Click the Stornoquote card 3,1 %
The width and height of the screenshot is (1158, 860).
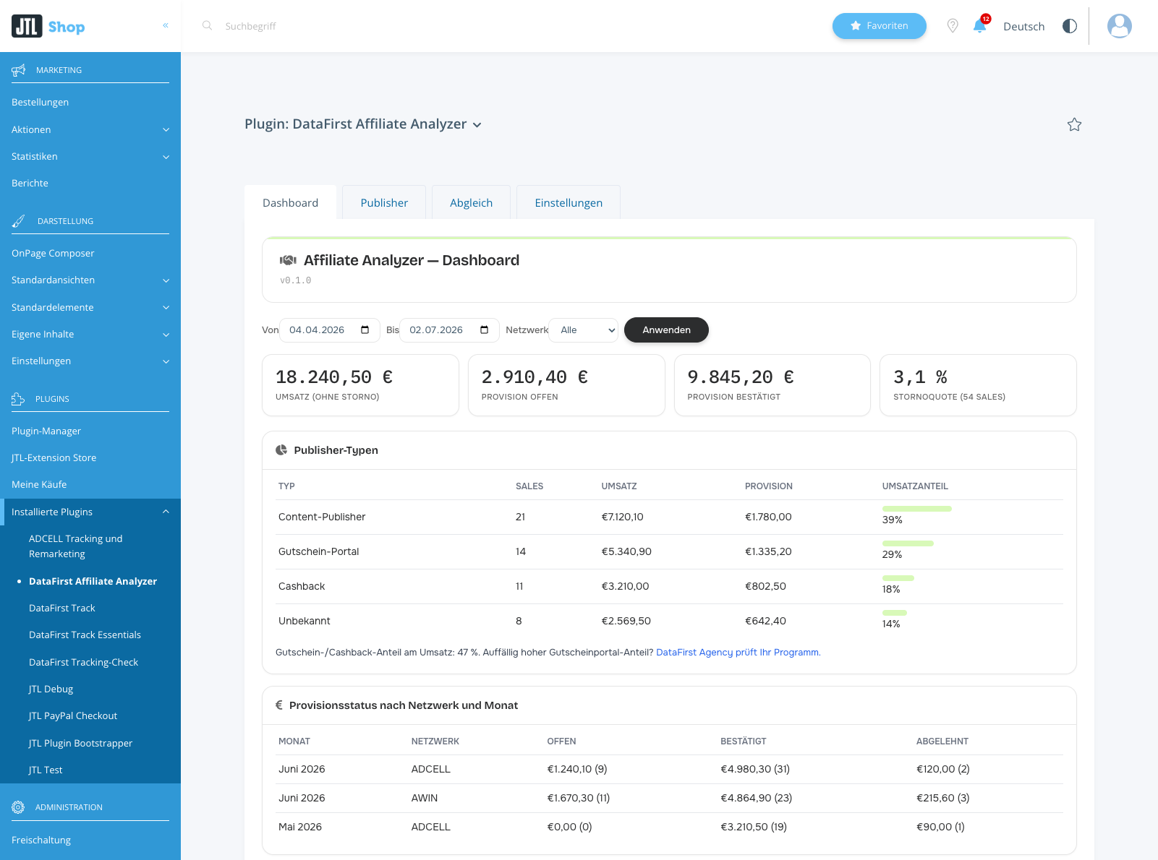tap(978, 385)
